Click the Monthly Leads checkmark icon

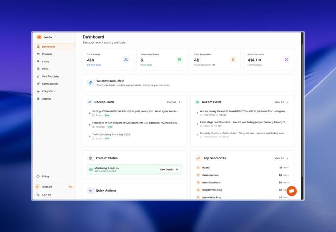click(286, 59)
